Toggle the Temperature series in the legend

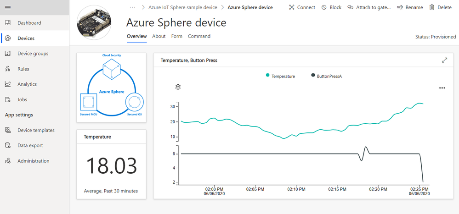280,76
